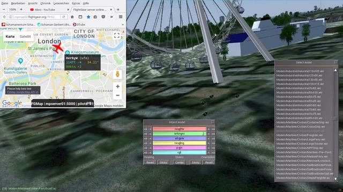Click the right Reset button under Orientation
This screenshot has height=192, width=343.
pyautogui.click(x=208, y=162)
